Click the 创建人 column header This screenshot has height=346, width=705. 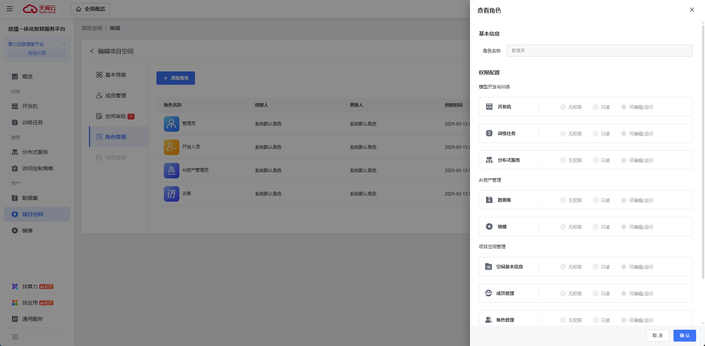click(x=261, y=105)
